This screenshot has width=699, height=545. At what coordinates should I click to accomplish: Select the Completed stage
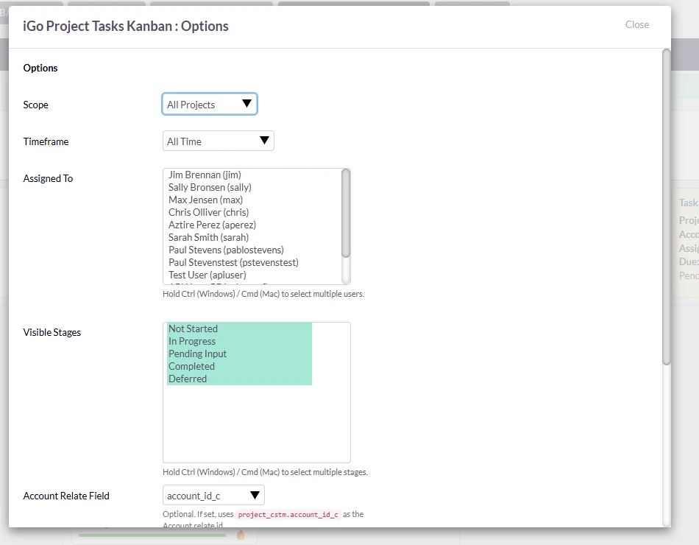pos(191,367)
